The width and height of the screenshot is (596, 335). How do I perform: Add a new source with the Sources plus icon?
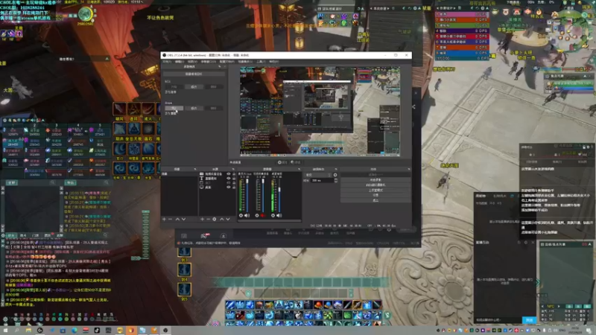tap(202, 219)
